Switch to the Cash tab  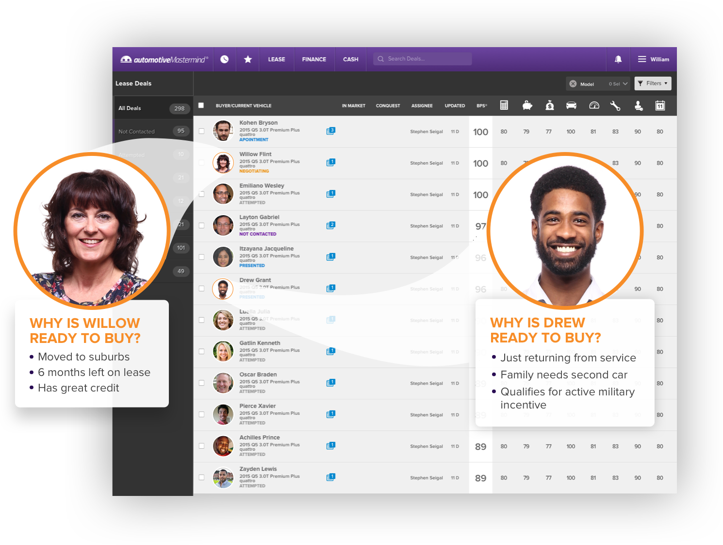coord(350,59)
